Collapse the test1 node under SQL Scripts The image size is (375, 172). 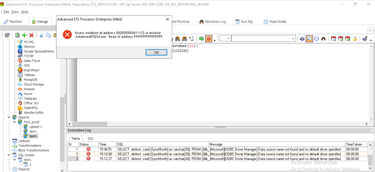15,160
